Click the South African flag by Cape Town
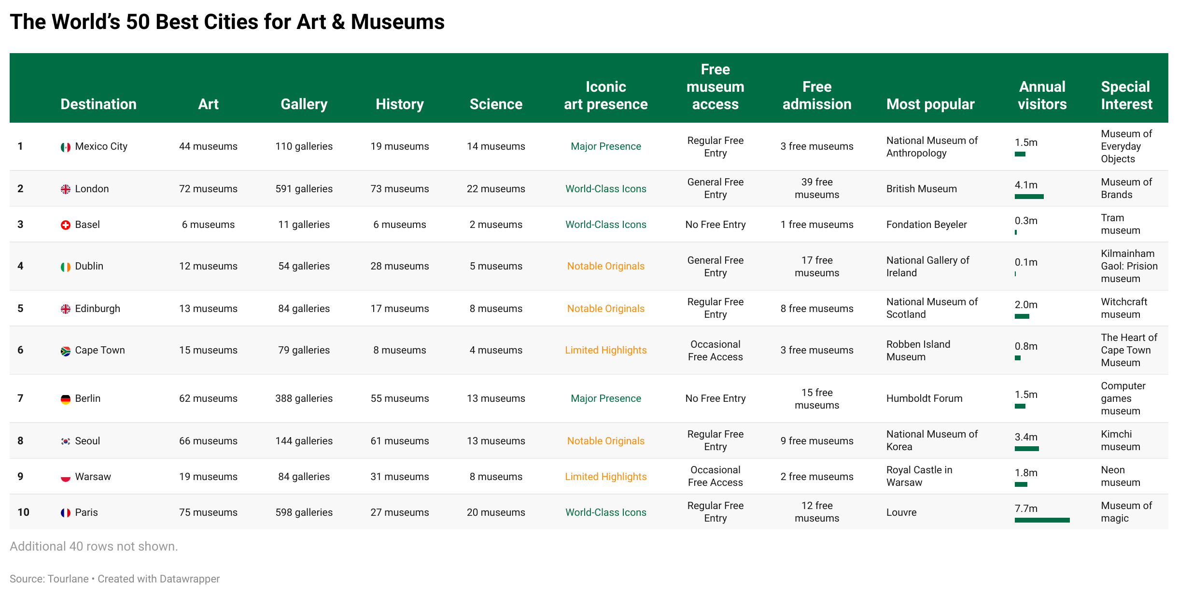 point(66,351)
